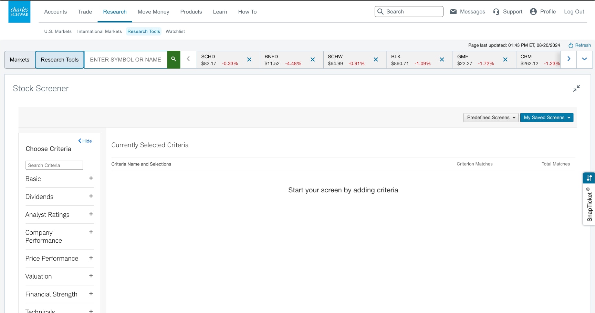This screenshot has height=313, width=595.
Task: Click the Refresh circular arrow icon
Action: tap(571, 46)
